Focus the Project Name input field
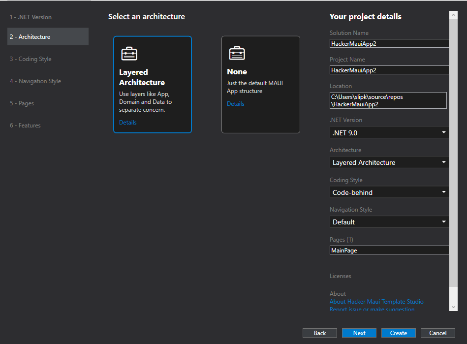Image resolution: width=467 pixels, height=344 pixels. tap(389, 70)
